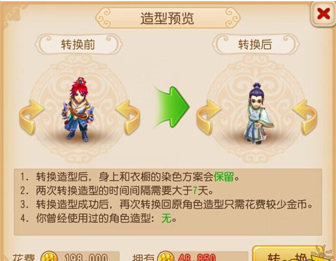Viewport: 336px width, 261px height.
Task: Click the sun icon on the 转换 button corner
Action: coord(322,253)
